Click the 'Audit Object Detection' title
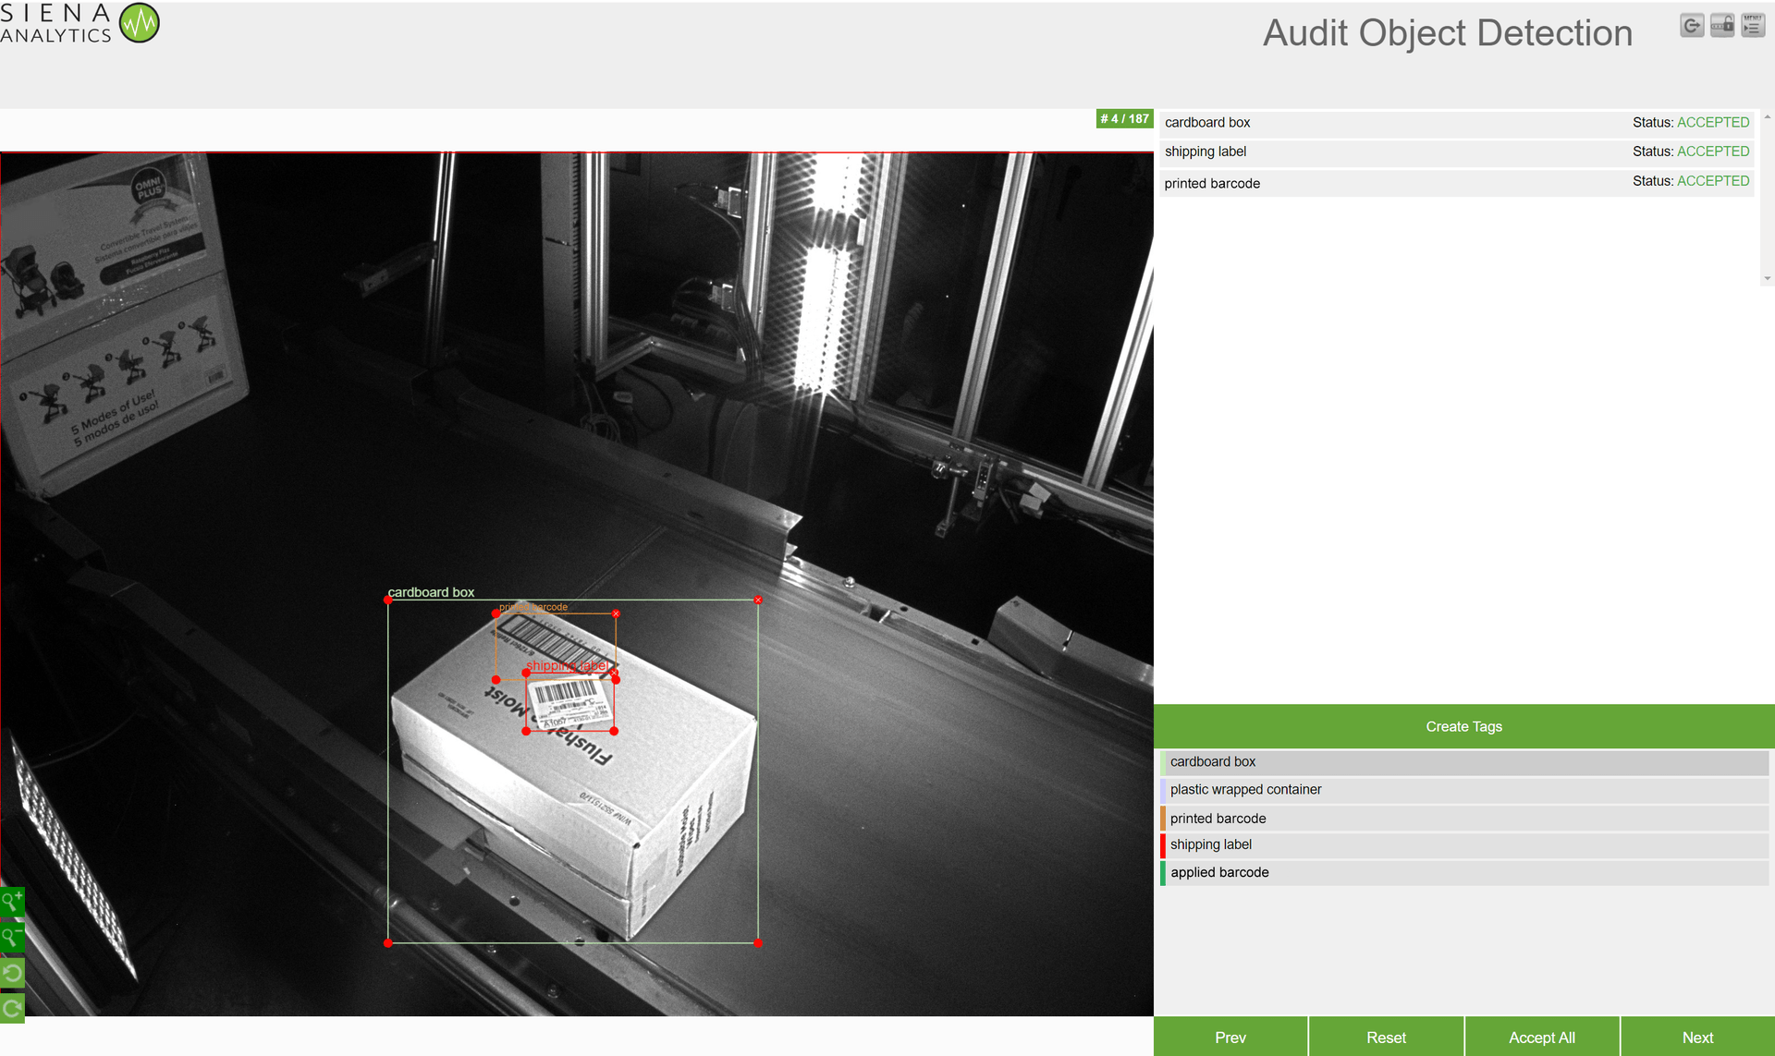Viewport: 1775px width, 1056px height. coord(1448,33)
